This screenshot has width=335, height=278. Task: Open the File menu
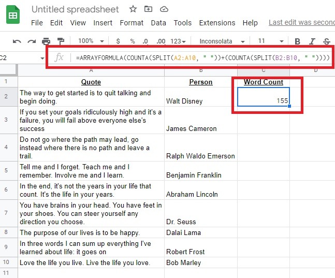click(x=37, y=23)
